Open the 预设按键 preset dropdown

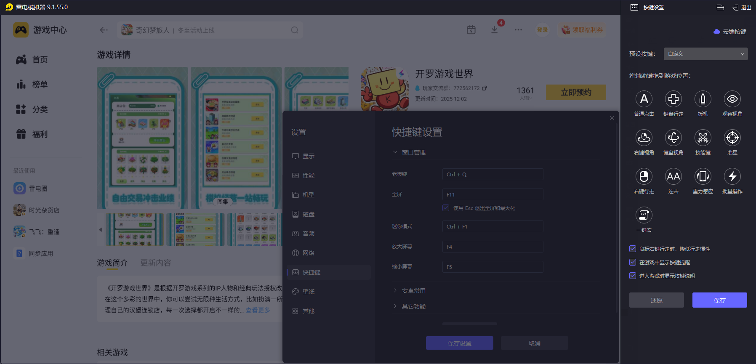(706, 54)
